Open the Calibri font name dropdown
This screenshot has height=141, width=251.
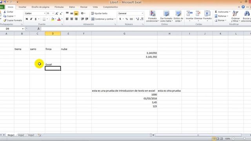click(x=45, y=13)
